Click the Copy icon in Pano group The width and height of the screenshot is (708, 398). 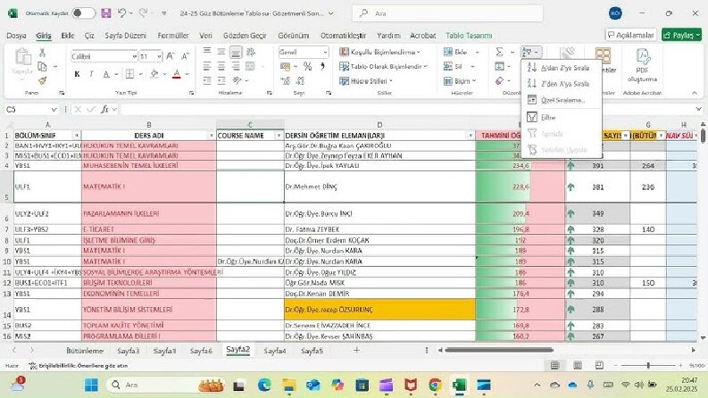[43, 67]
